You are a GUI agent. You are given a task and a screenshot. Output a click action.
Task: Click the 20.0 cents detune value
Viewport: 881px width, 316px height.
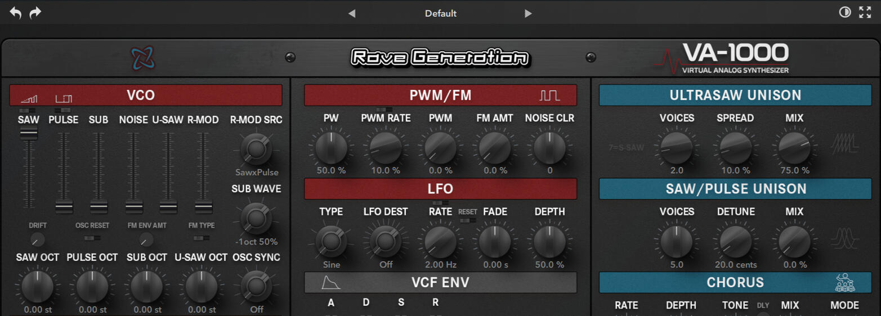(x=735, y=264)
